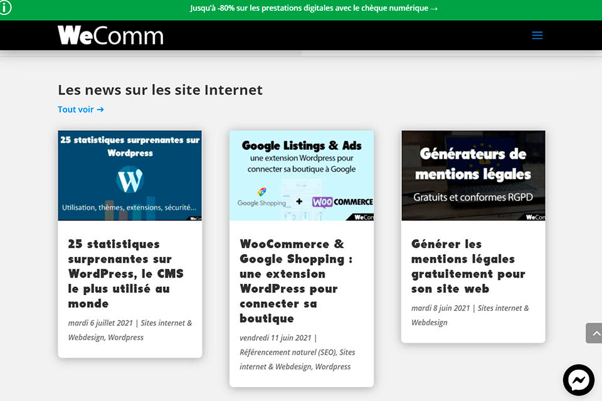
Task: Open article title "25 statistiques surprenantes sur WordPress"
Action: 126,274
